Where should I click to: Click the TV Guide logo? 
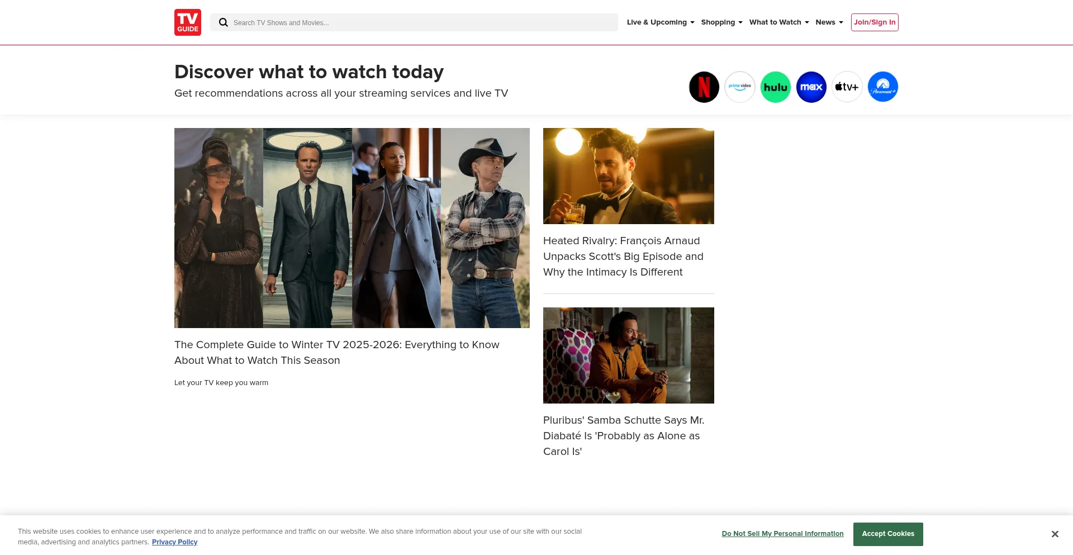click(187, 22)
